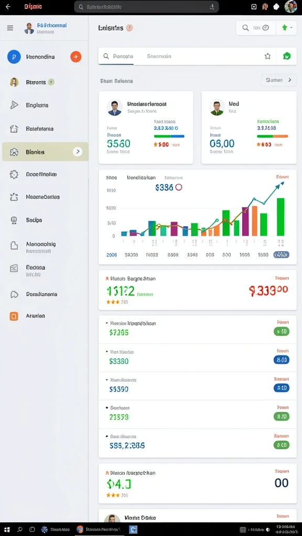The width and height of the screenshot is (302, 536).
Task: Select the first tab with the magnifier icon
Action: point(118,57)
